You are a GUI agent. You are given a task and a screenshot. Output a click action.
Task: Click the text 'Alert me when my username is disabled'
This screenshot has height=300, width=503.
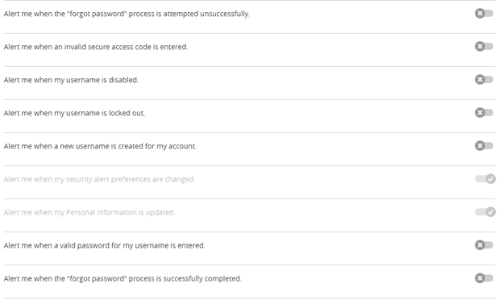coord(71,80)
